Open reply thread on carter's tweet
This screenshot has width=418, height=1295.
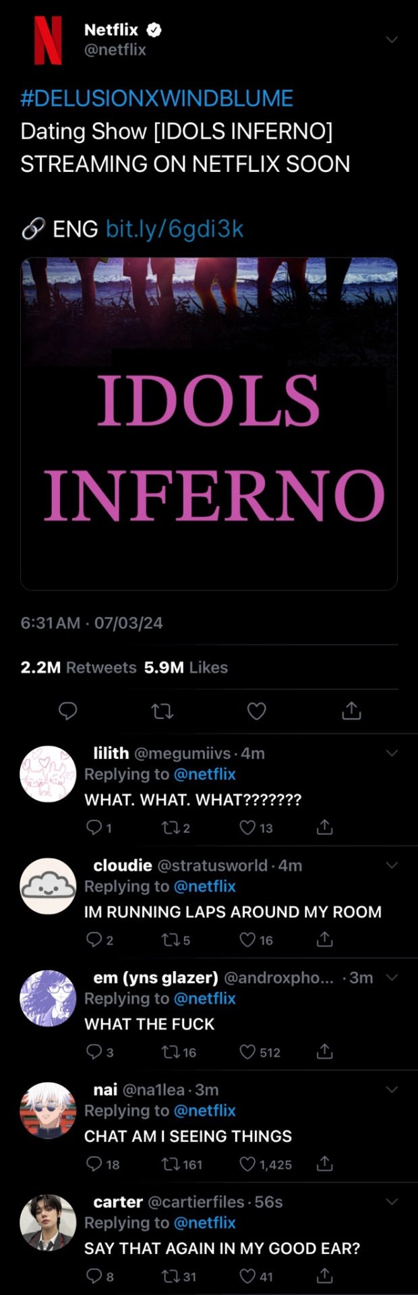tap(93, 1276)
